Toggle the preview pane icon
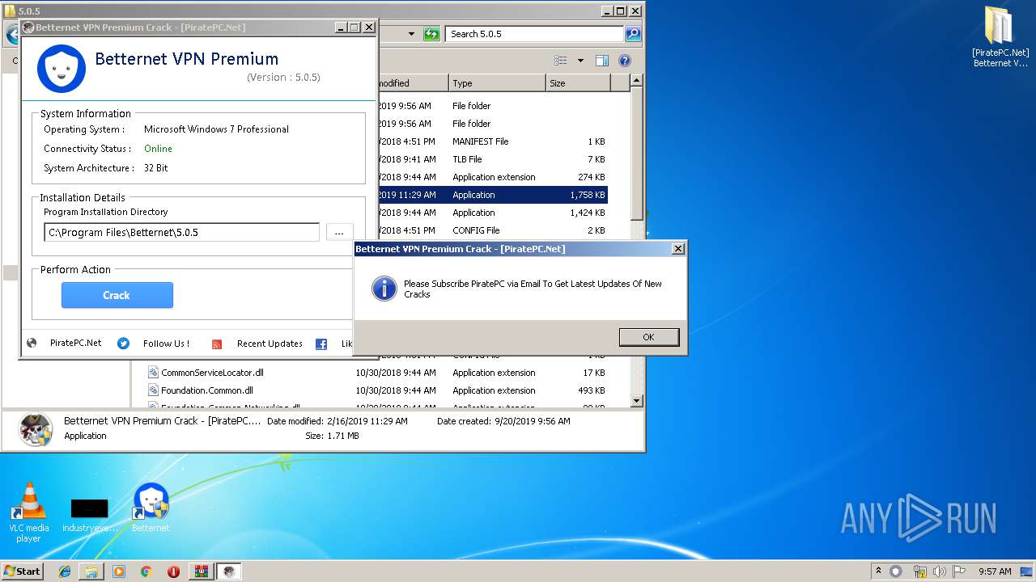 pos(602,61)
